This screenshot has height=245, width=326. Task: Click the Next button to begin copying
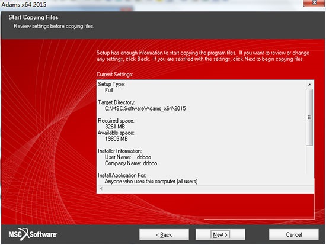click(x=220, y=234)
